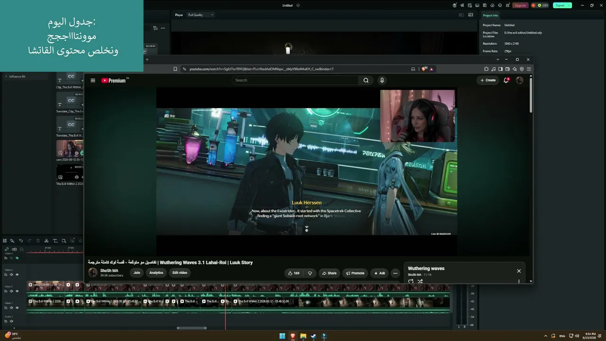Click the Join channel button
The height and width of the screenshot is (341, 606).
click(x=137, y=273)
